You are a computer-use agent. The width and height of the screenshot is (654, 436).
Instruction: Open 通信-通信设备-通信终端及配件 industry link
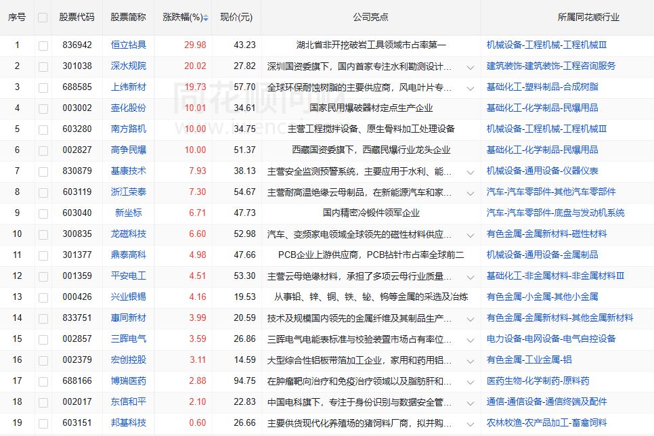pyautogui.click(x=546, y=401)
